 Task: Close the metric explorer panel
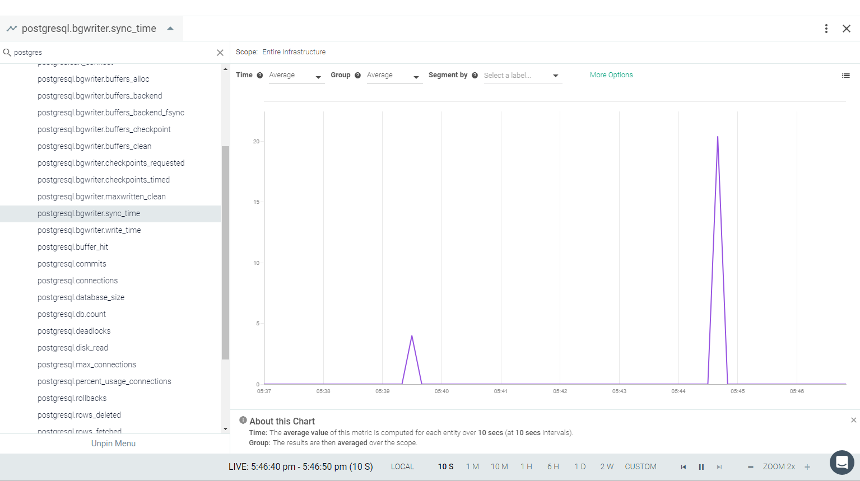(847, 29)
